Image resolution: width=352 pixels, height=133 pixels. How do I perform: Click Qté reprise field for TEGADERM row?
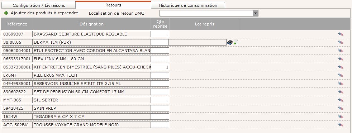pyautogui.click(x=160, y=117)
